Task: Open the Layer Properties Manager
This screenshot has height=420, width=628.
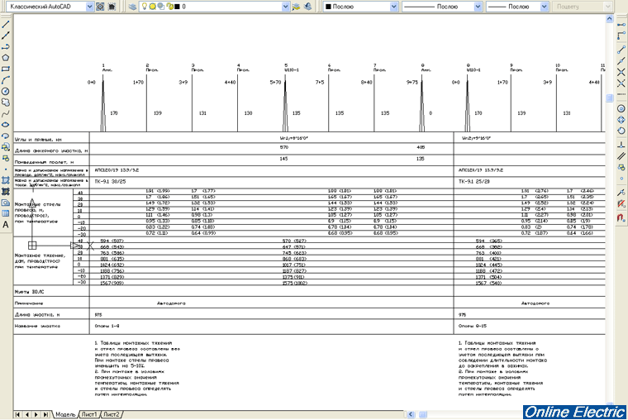Action: tap(132, 7)
